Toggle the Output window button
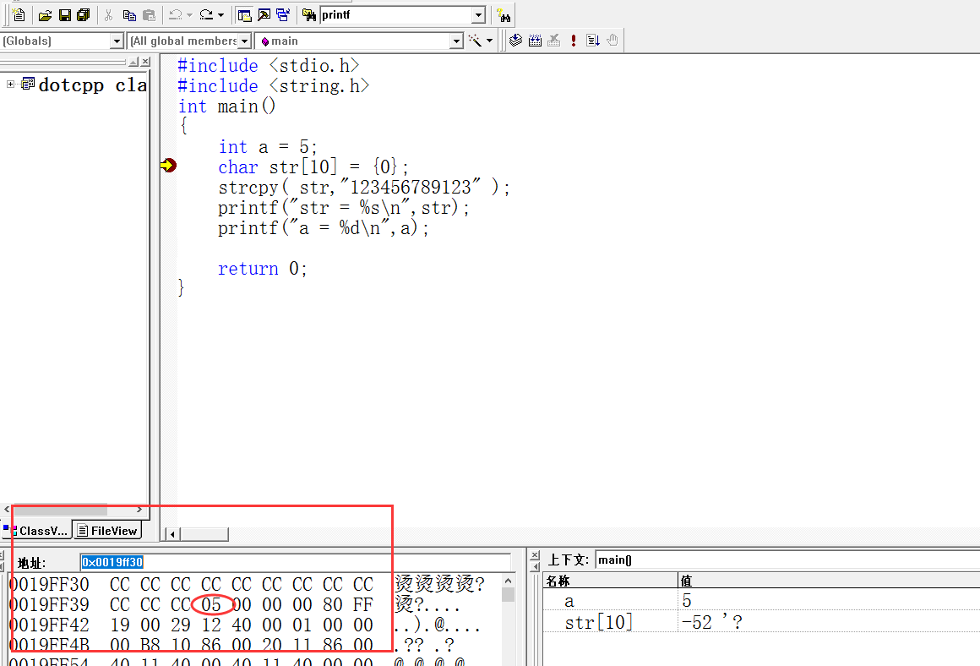Screen dimensions: 980x666 [264, 14]
